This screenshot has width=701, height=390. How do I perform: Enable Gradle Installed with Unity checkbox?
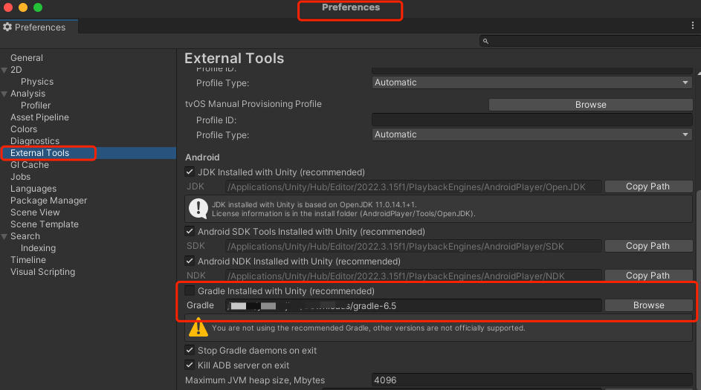[x=190, y=290]
